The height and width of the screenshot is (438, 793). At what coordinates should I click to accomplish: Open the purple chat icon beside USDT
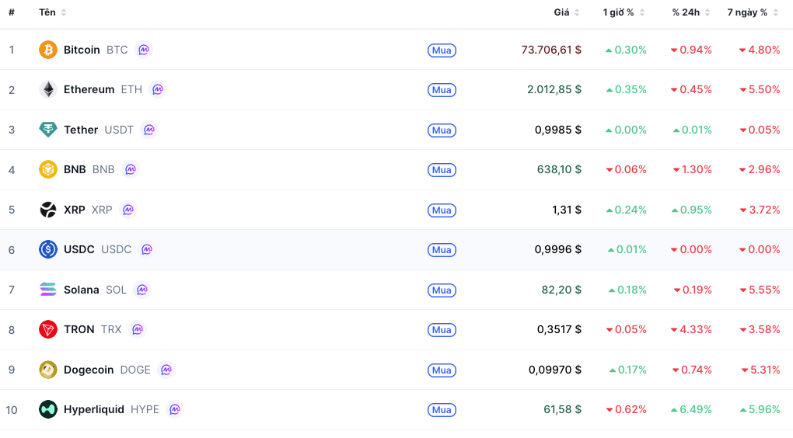point(149,130)
